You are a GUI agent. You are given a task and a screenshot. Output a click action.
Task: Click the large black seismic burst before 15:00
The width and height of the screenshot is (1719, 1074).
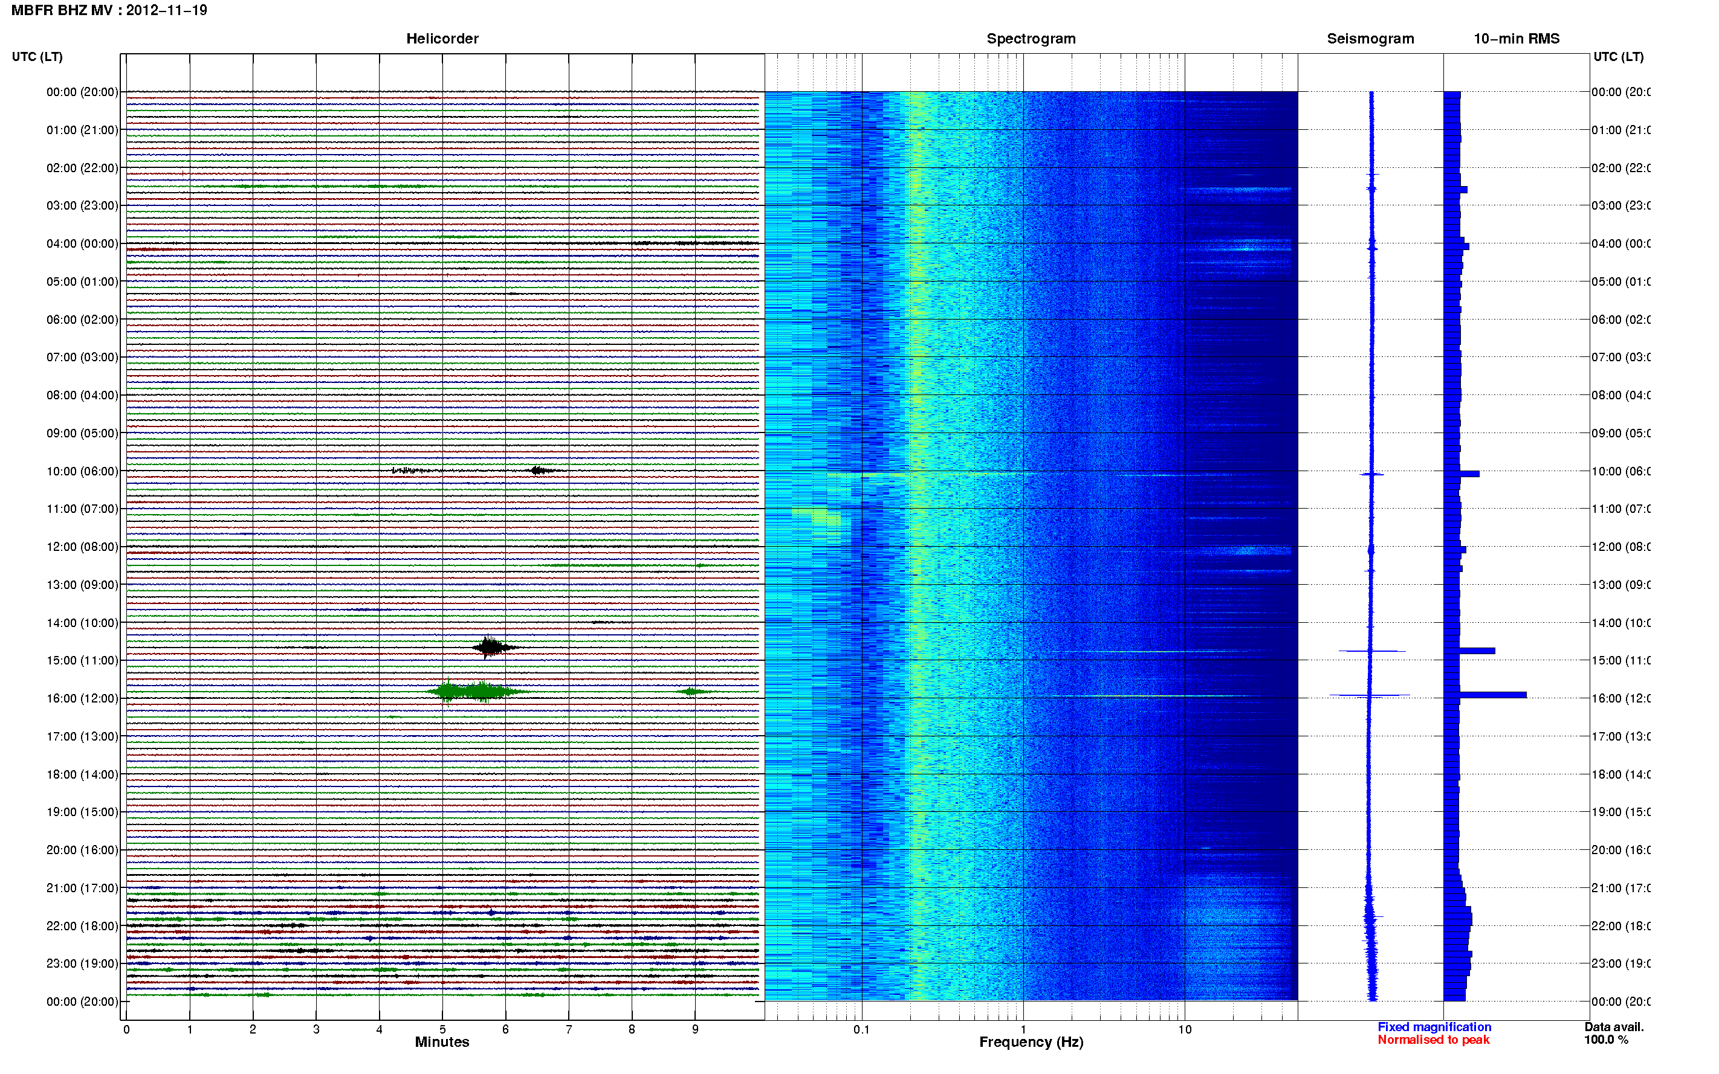[492, 647]
